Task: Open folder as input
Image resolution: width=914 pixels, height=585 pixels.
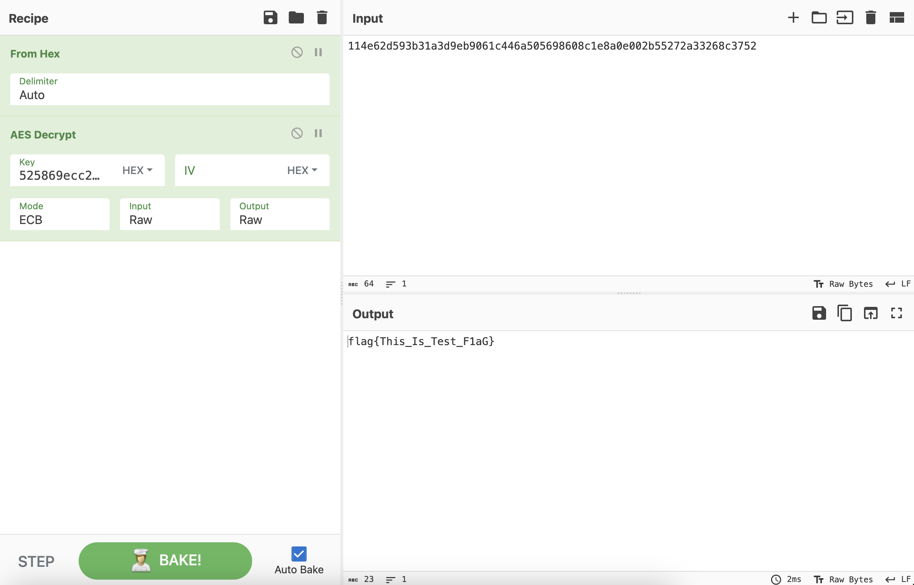Action: [x=819, y=18]
